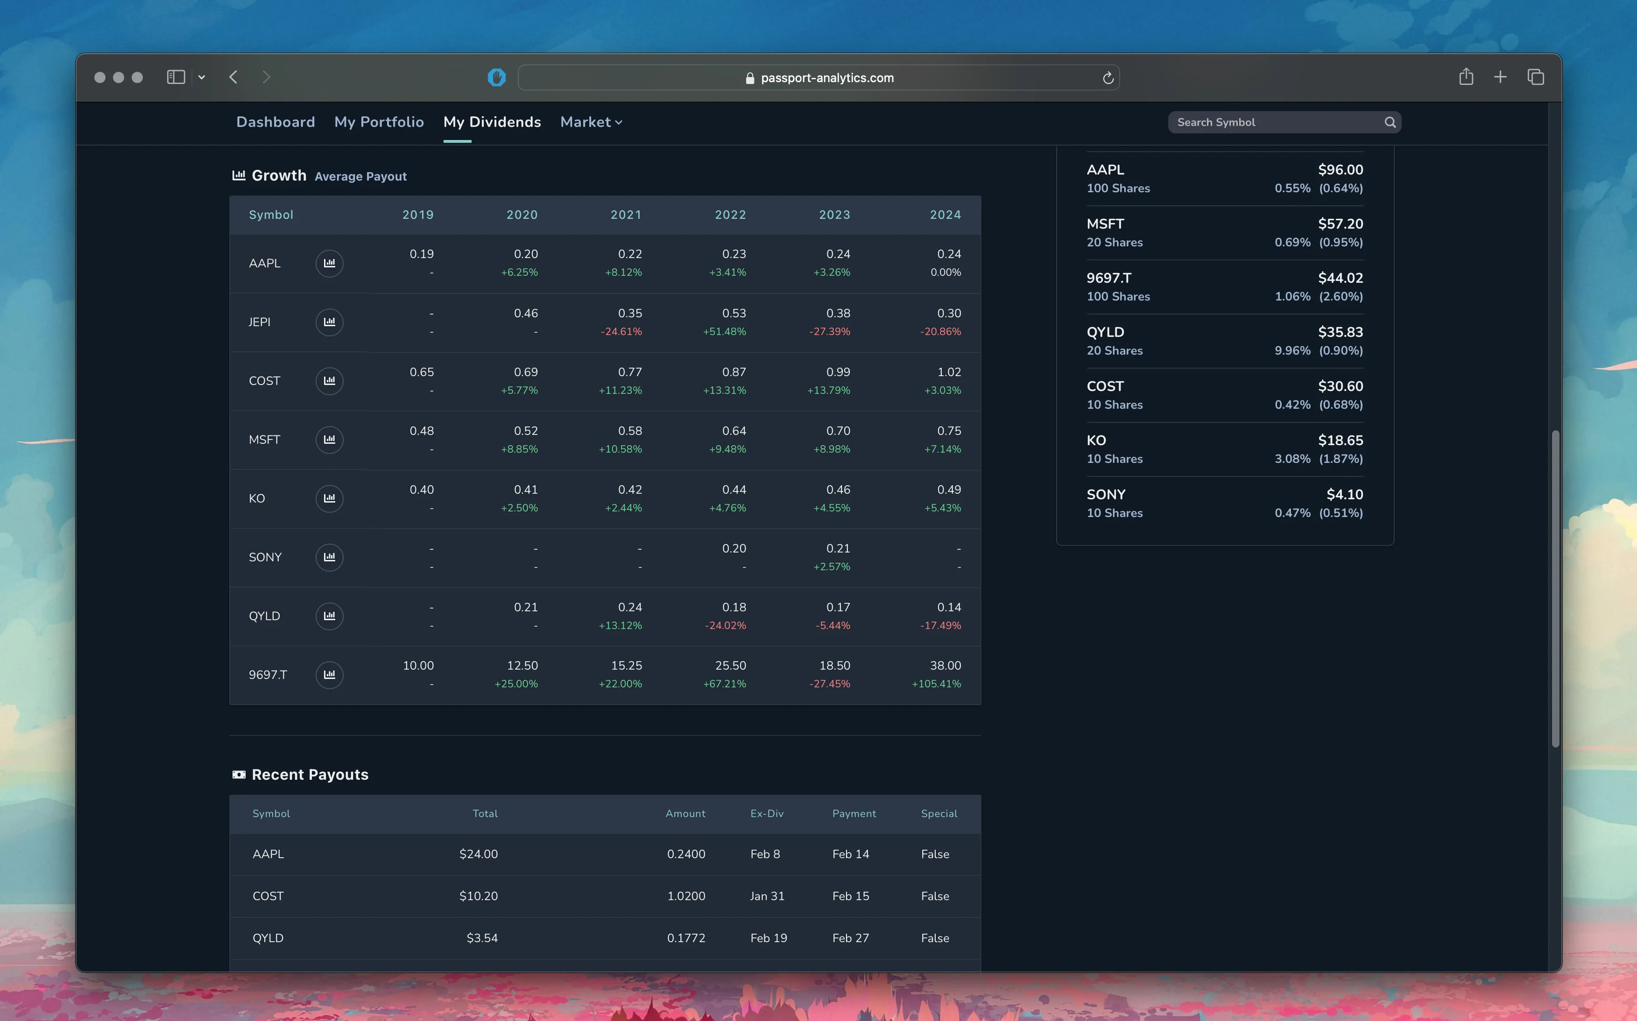Select the My Dividends tab

pyautogui.click(x=492, y=122)
